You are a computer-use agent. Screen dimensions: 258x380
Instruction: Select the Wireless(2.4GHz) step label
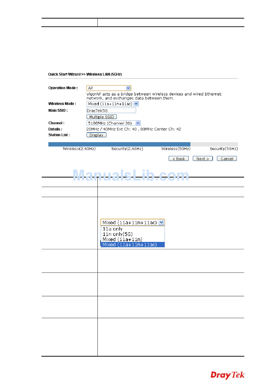click(x=79, y=149)
